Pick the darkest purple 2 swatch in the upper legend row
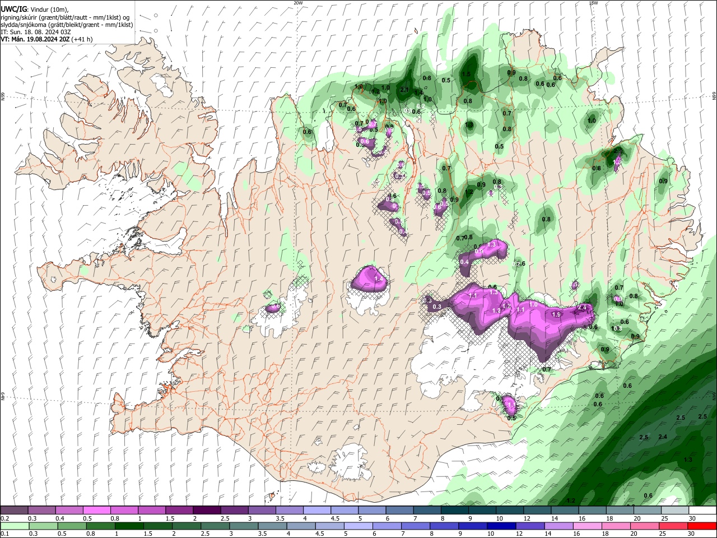717x538 pixels. (207, 510)
